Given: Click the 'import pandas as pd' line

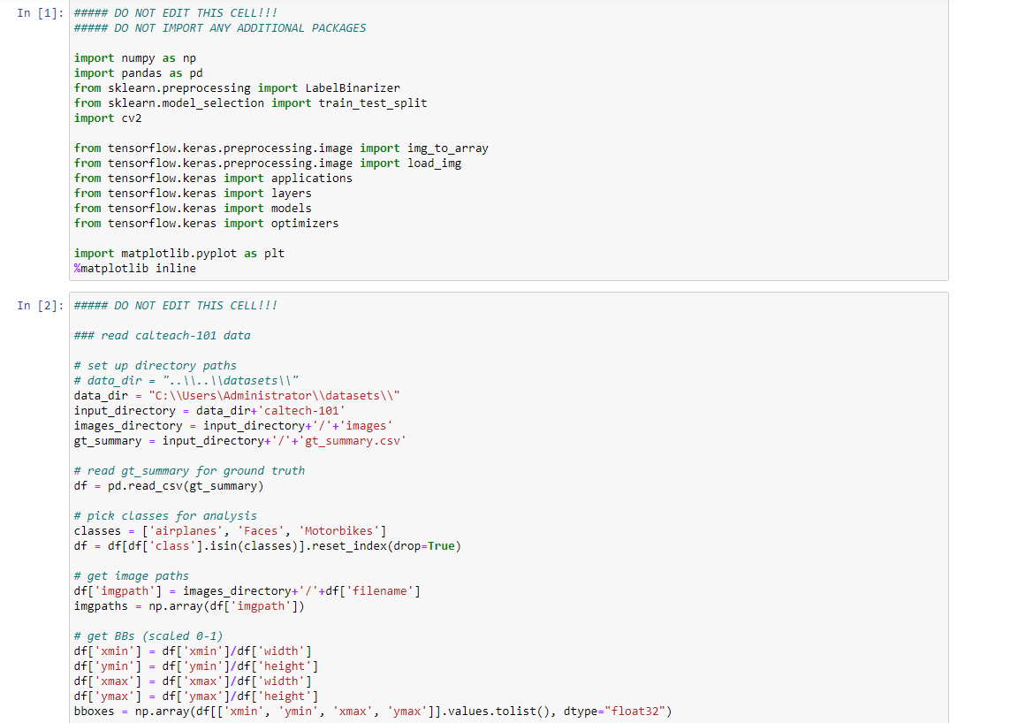Looking at the screenshot, I should pos(138,72).
